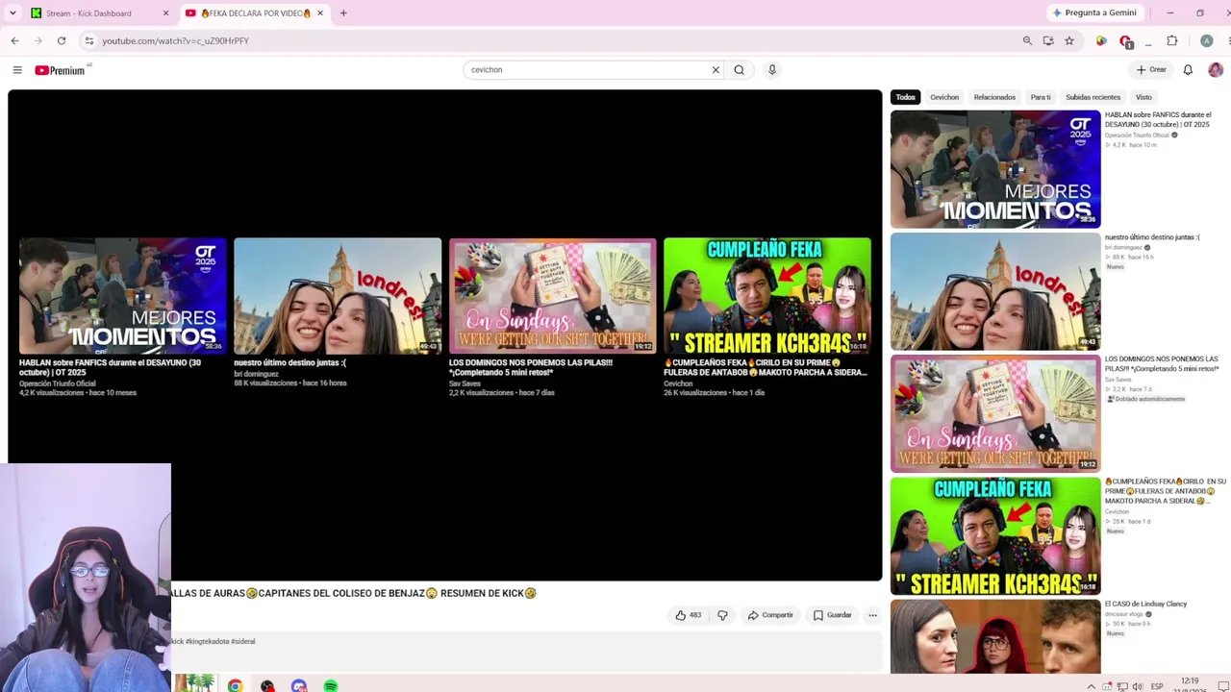Click the address bar URL
The image size is (1231, 692).
point(175,41)
